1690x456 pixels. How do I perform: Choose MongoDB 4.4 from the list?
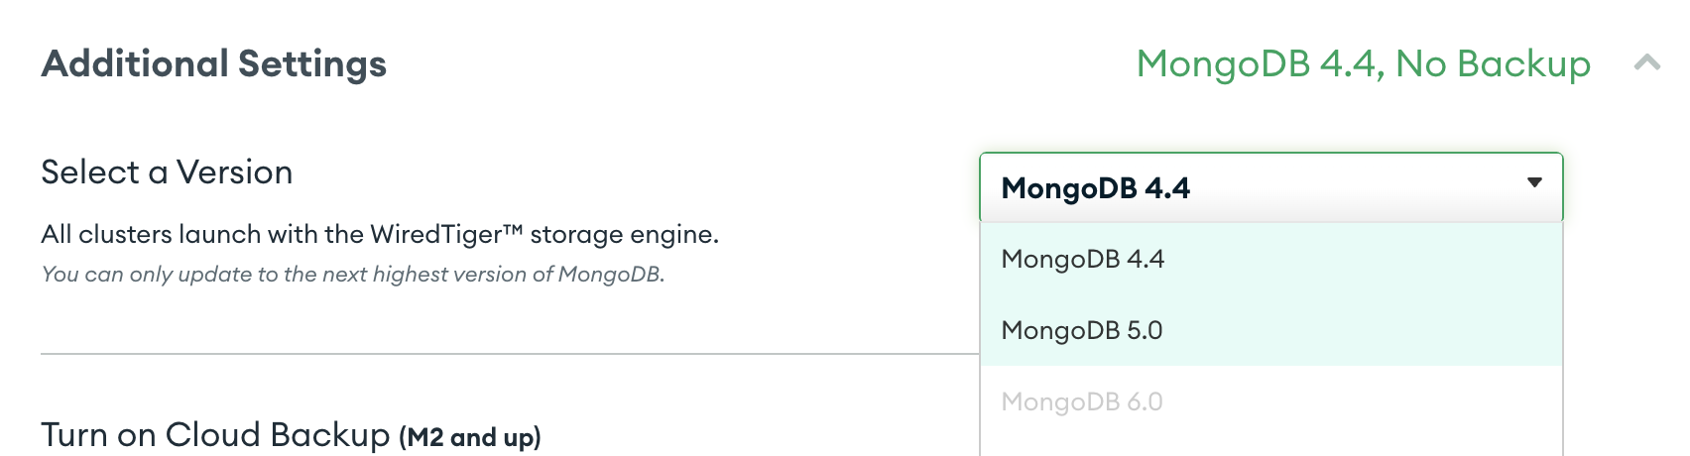pyautogui.click(x=1270, y=259)
